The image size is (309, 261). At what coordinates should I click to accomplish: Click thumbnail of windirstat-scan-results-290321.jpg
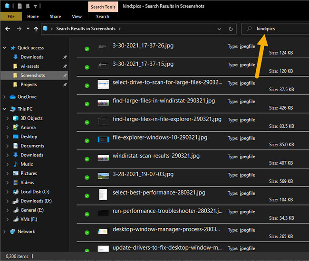103,158
